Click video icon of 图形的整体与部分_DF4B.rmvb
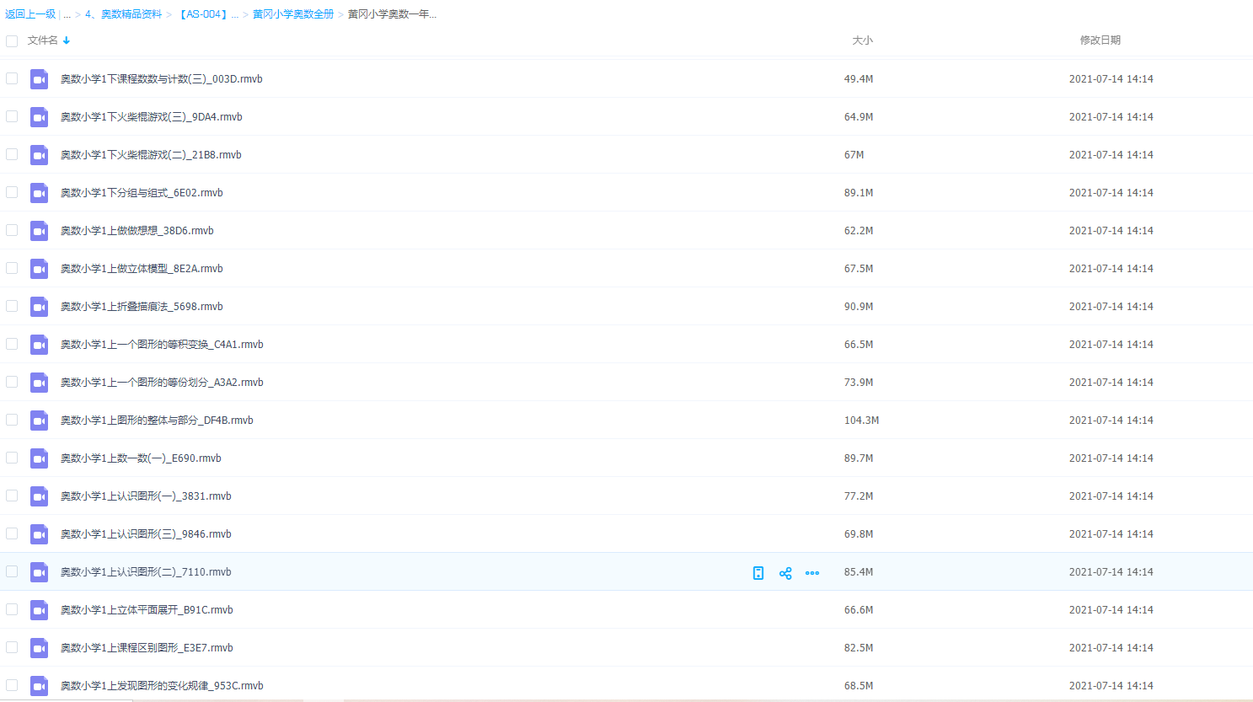The height and width of the screenshot is (702, 1253). pos(40,421)
